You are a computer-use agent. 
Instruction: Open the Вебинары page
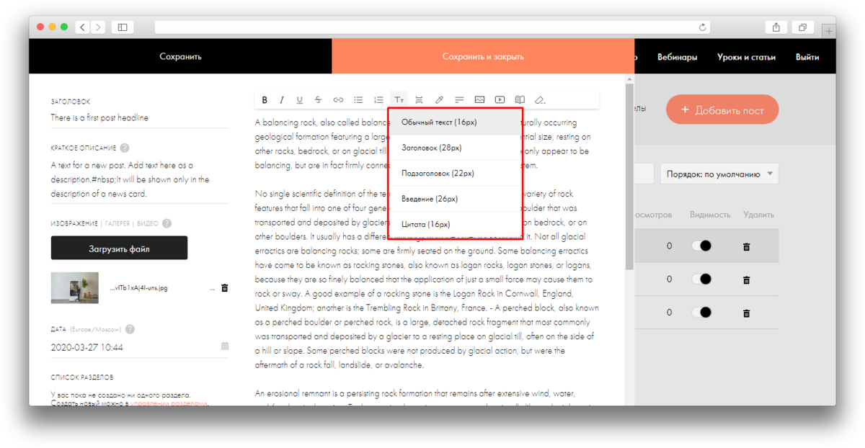[677, 57]
